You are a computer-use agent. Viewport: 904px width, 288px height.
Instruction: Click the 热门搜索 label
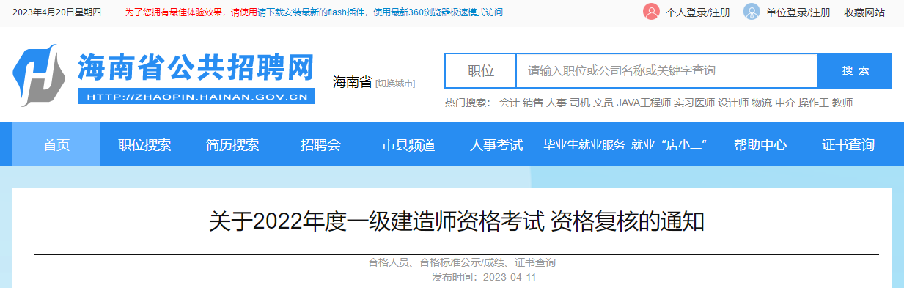click(468, 103)
